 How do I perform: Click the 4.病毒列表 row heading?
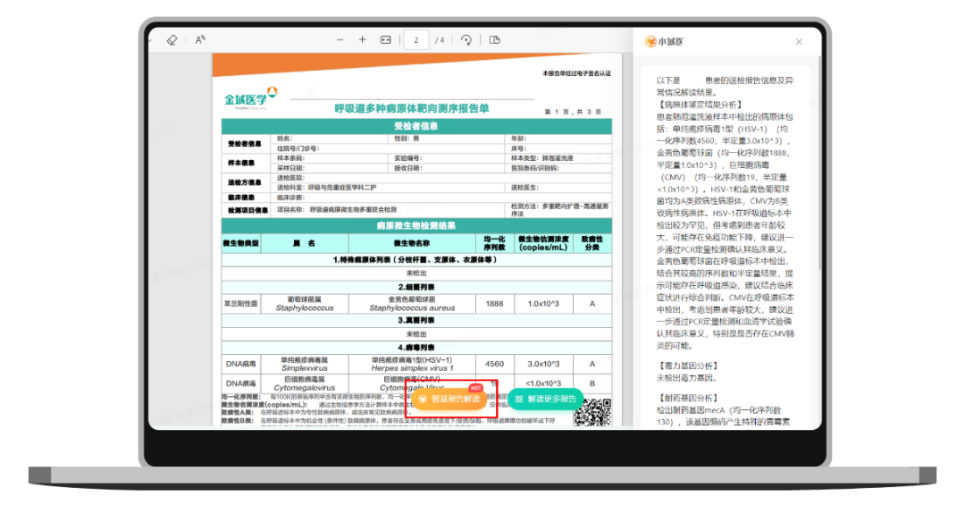coord(416,348)
